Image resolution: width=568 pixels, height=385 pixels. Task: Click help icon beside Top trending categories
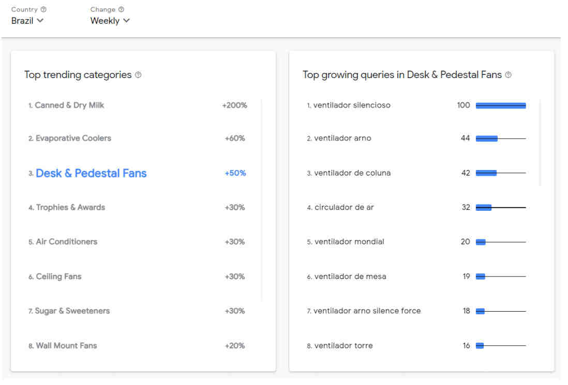tap(138, 75)
